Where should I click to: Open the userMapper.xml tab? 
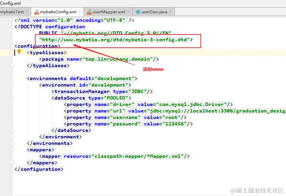click(x=109, y=12)
